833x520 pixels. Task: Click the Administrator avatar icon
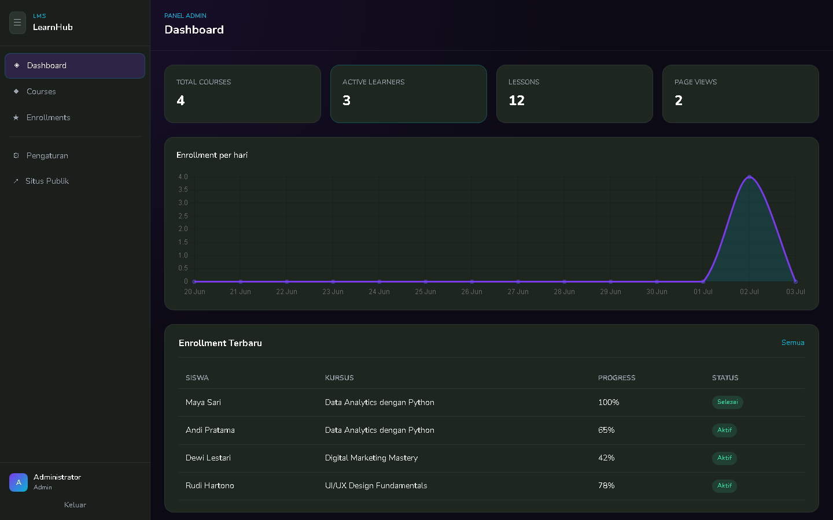pyautogui.click(x=19, y=482)
